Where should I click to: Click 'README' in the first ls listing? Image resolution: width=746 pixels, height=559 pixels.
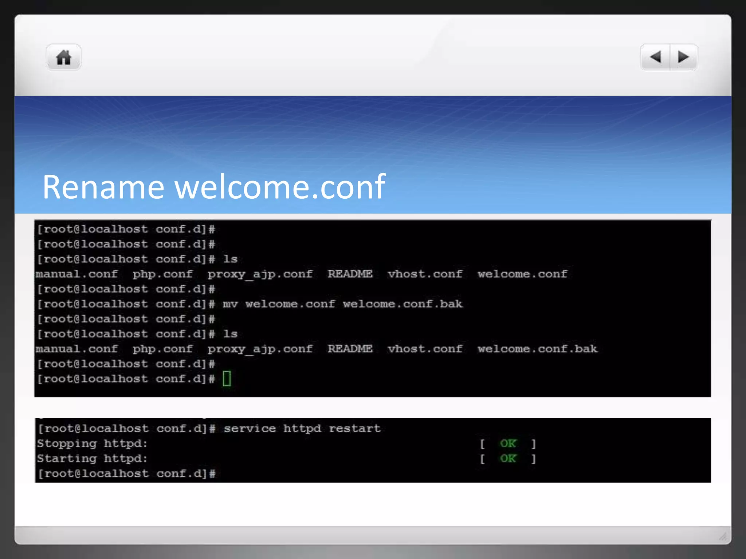coord(350,274)
